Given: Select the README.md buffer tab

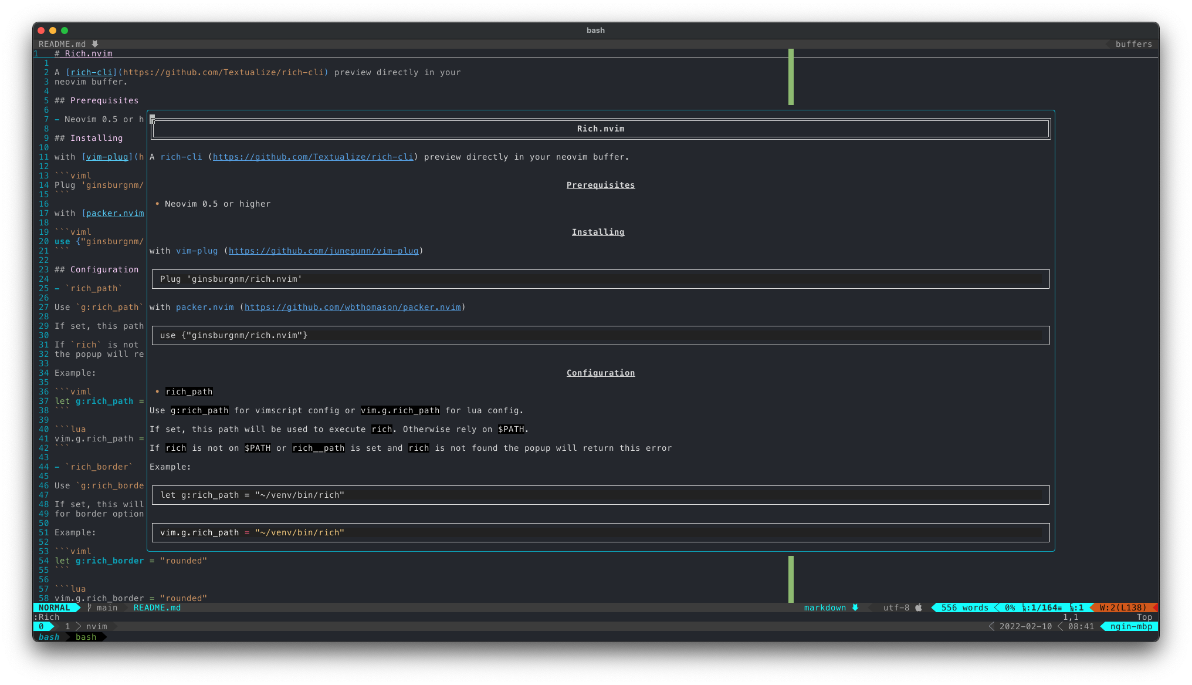Looking at the screenshot, I should tap(62, 44).
